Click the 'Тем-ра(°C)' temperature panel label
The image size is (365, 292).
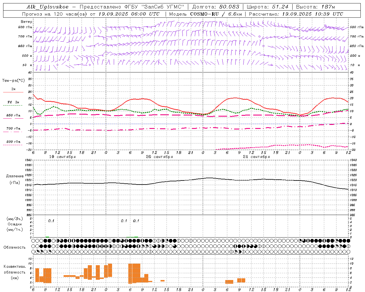(x=13, y=81)
